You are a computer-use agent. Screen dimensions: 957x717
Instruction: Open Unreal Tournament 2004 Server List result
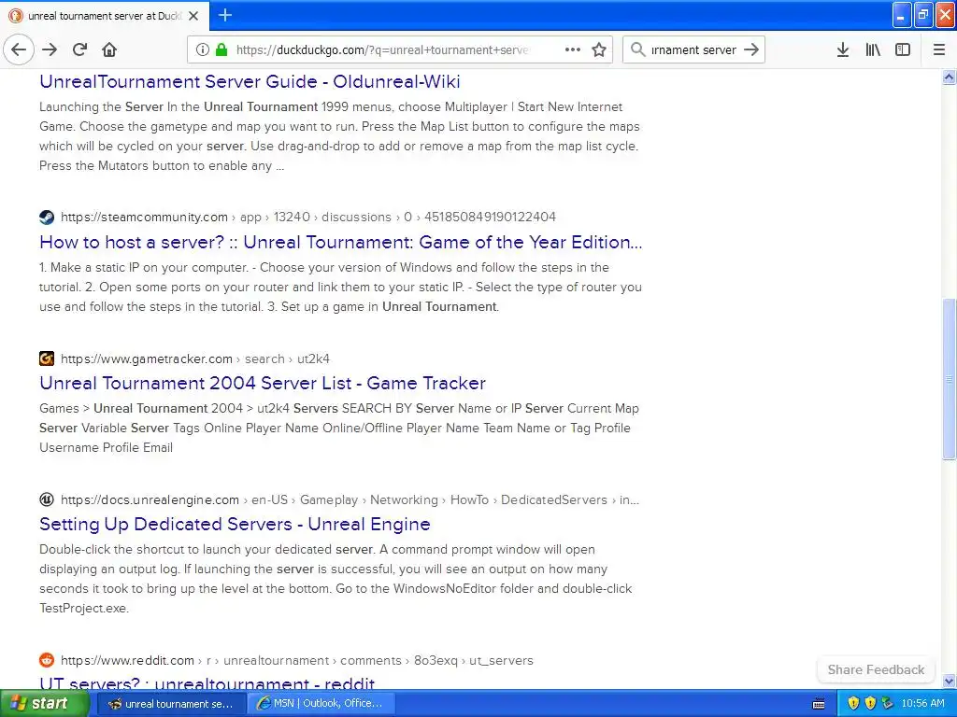(x=263, y=383)
